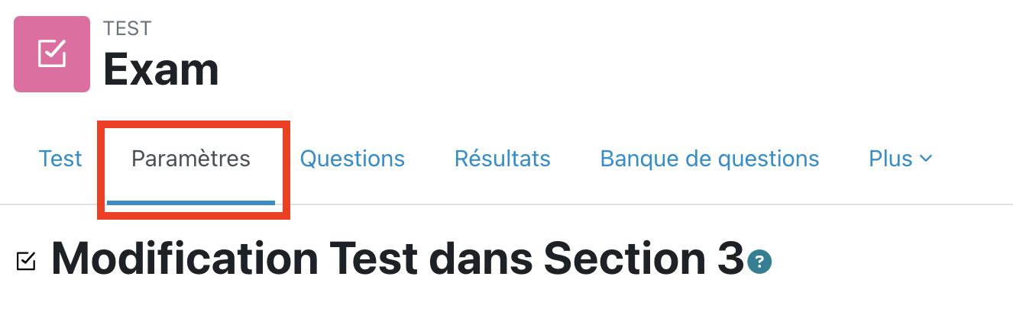Image resolution: width=1013 pixels, height=328 pixels.
Task: Open the Banque de questions tab
Action: (710, 159)
